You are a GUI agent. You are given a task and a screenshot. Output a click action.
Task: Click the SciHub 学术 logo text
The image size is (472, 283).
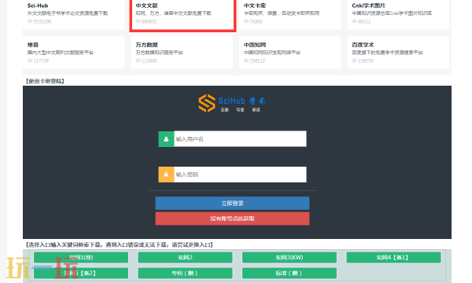[x=242, y=101]
